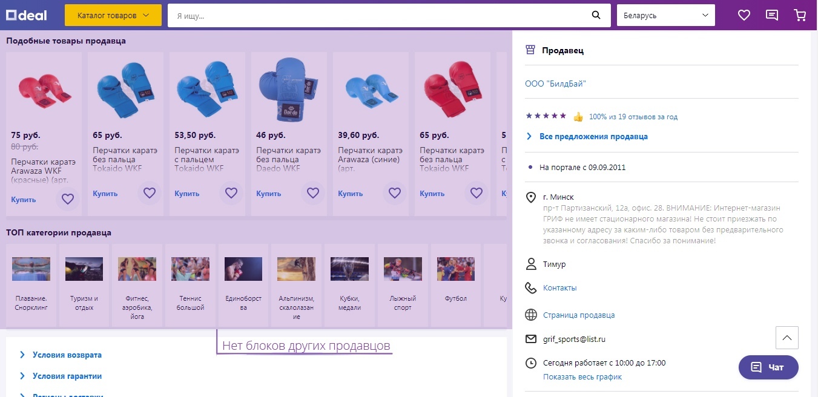This screenshot has height=397, width=818.
Task: Open Туризм и отдых category
Action: coord(84,285)
